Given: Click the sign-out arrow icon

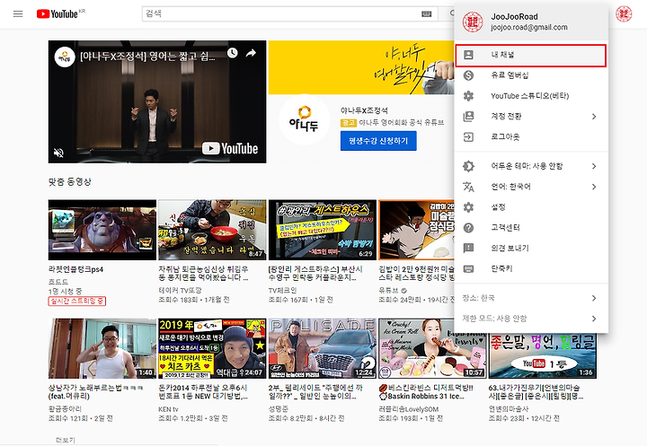Looking at the screenshot, I should click(468, 137).
